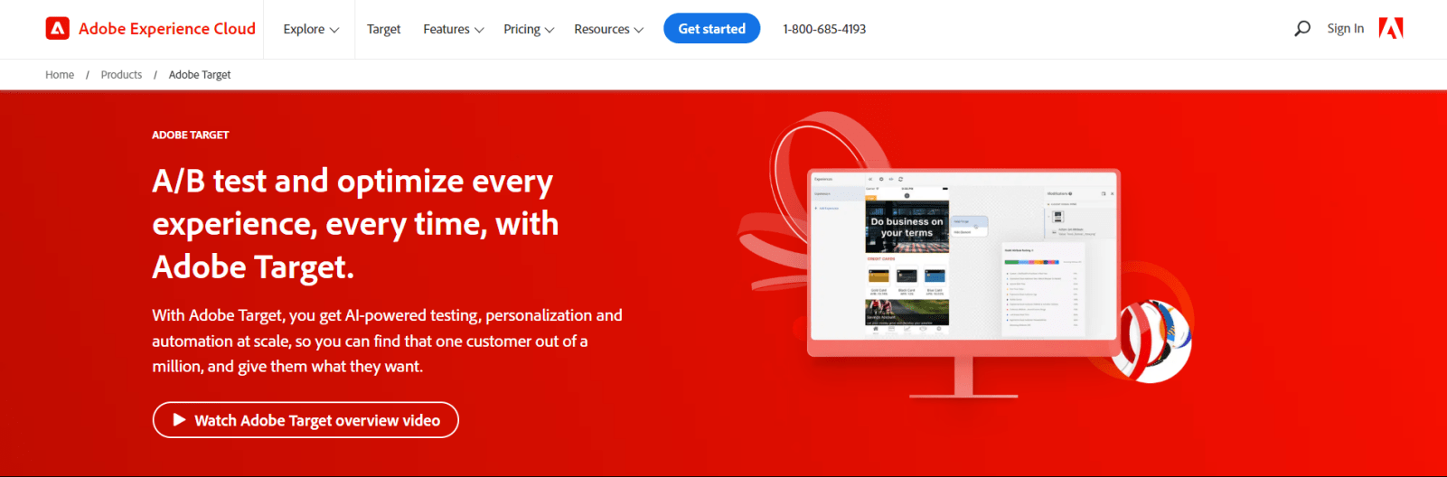
Task: Click the play triangle in overview video button
Action: point(179,420)
